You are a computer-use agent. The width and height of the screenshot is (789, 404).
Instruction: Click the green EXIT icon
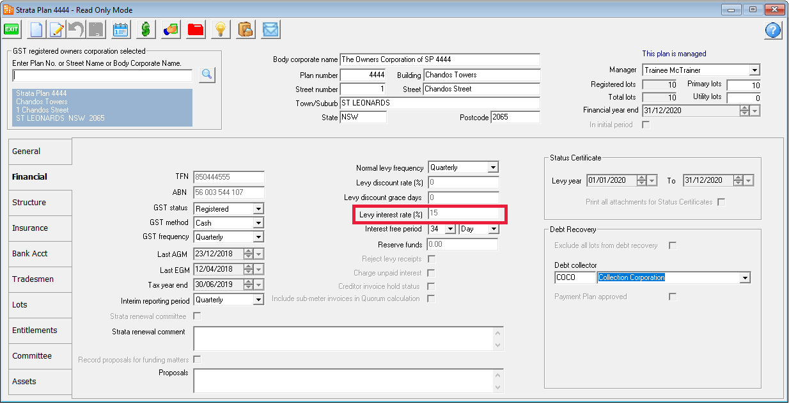click(12, 29)
